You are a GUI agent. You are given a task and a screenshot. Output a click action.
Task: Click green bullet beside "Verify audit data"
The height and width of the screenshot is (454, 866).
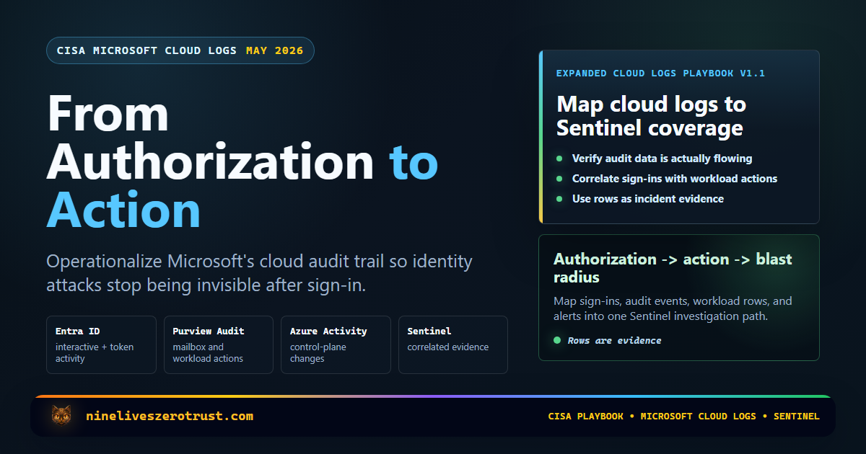click(x=559, y=159)
